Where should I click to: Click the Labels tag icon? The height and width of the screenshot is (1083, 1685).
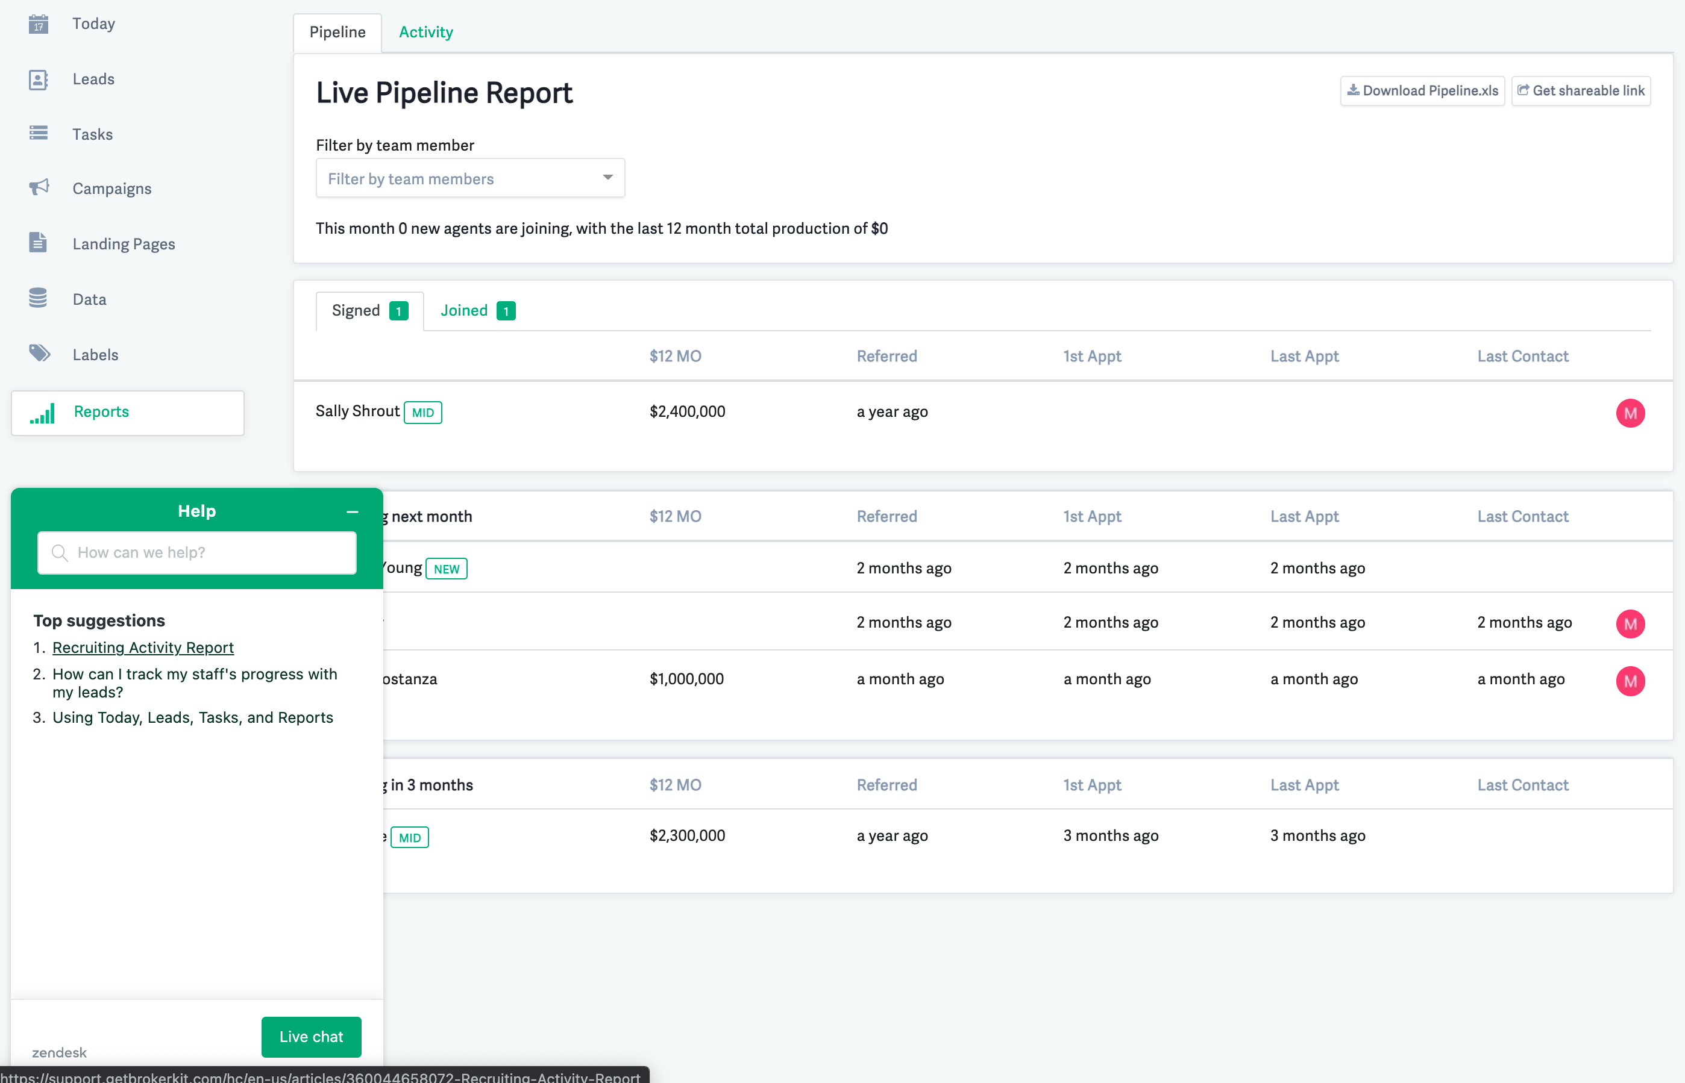[39, 353]
